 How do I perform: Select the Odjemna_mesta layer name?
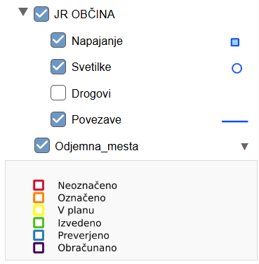point(97,147)
